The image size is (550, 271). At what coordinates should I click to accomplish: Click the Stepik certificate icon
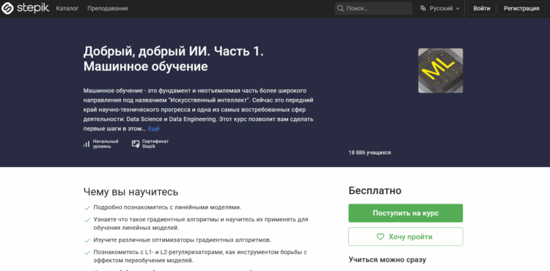136,144
